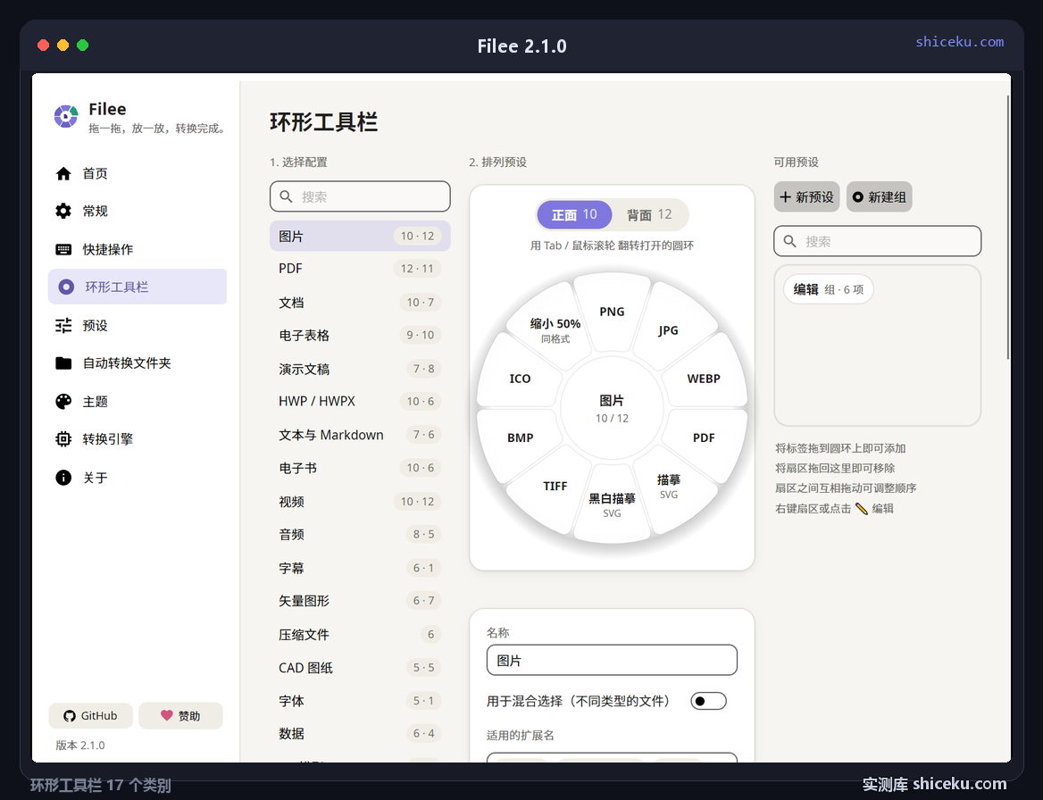The width and height of the screenshot is (1043, 800).
Task: Open the 预设 page
Action: point(138,325)
